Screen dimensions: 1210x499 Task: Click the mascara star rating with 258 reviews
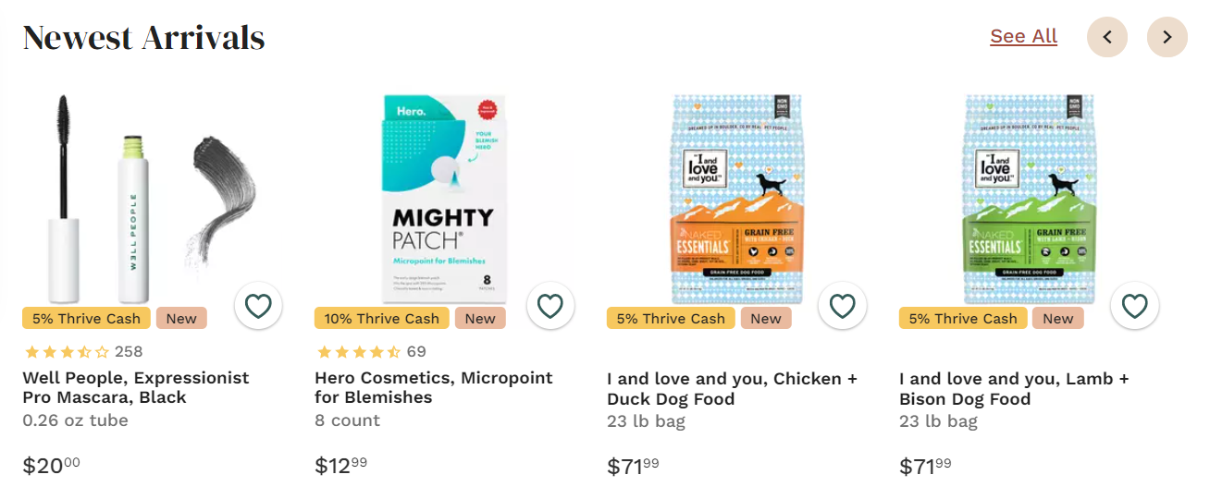click(83, 352)
